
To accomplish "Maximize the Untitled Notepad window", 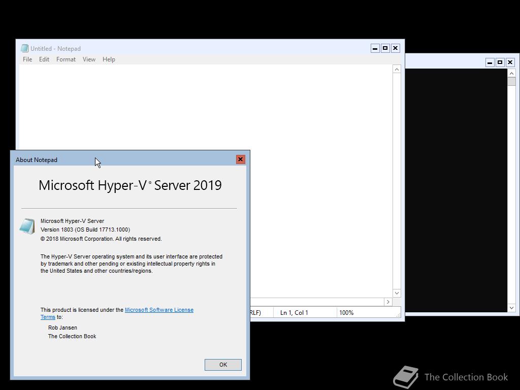I will click(385, 48).
